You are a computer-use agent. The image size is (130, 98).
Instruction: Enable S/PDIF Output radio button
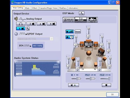16,34
